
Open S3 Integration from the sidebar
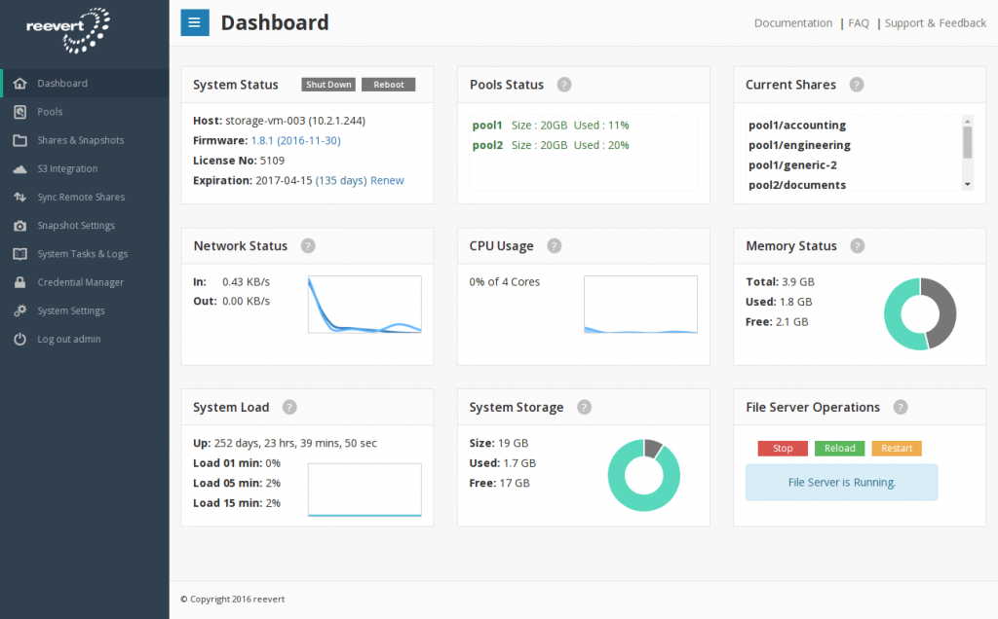point(67,168)
